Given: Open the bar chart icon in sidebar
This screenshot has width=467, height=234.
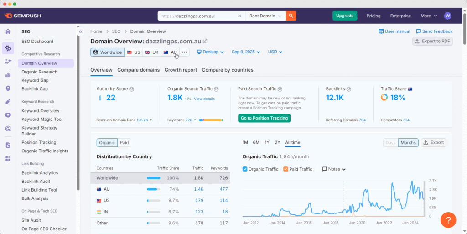Looking at the screenshot, I should (x=8, y=75).
